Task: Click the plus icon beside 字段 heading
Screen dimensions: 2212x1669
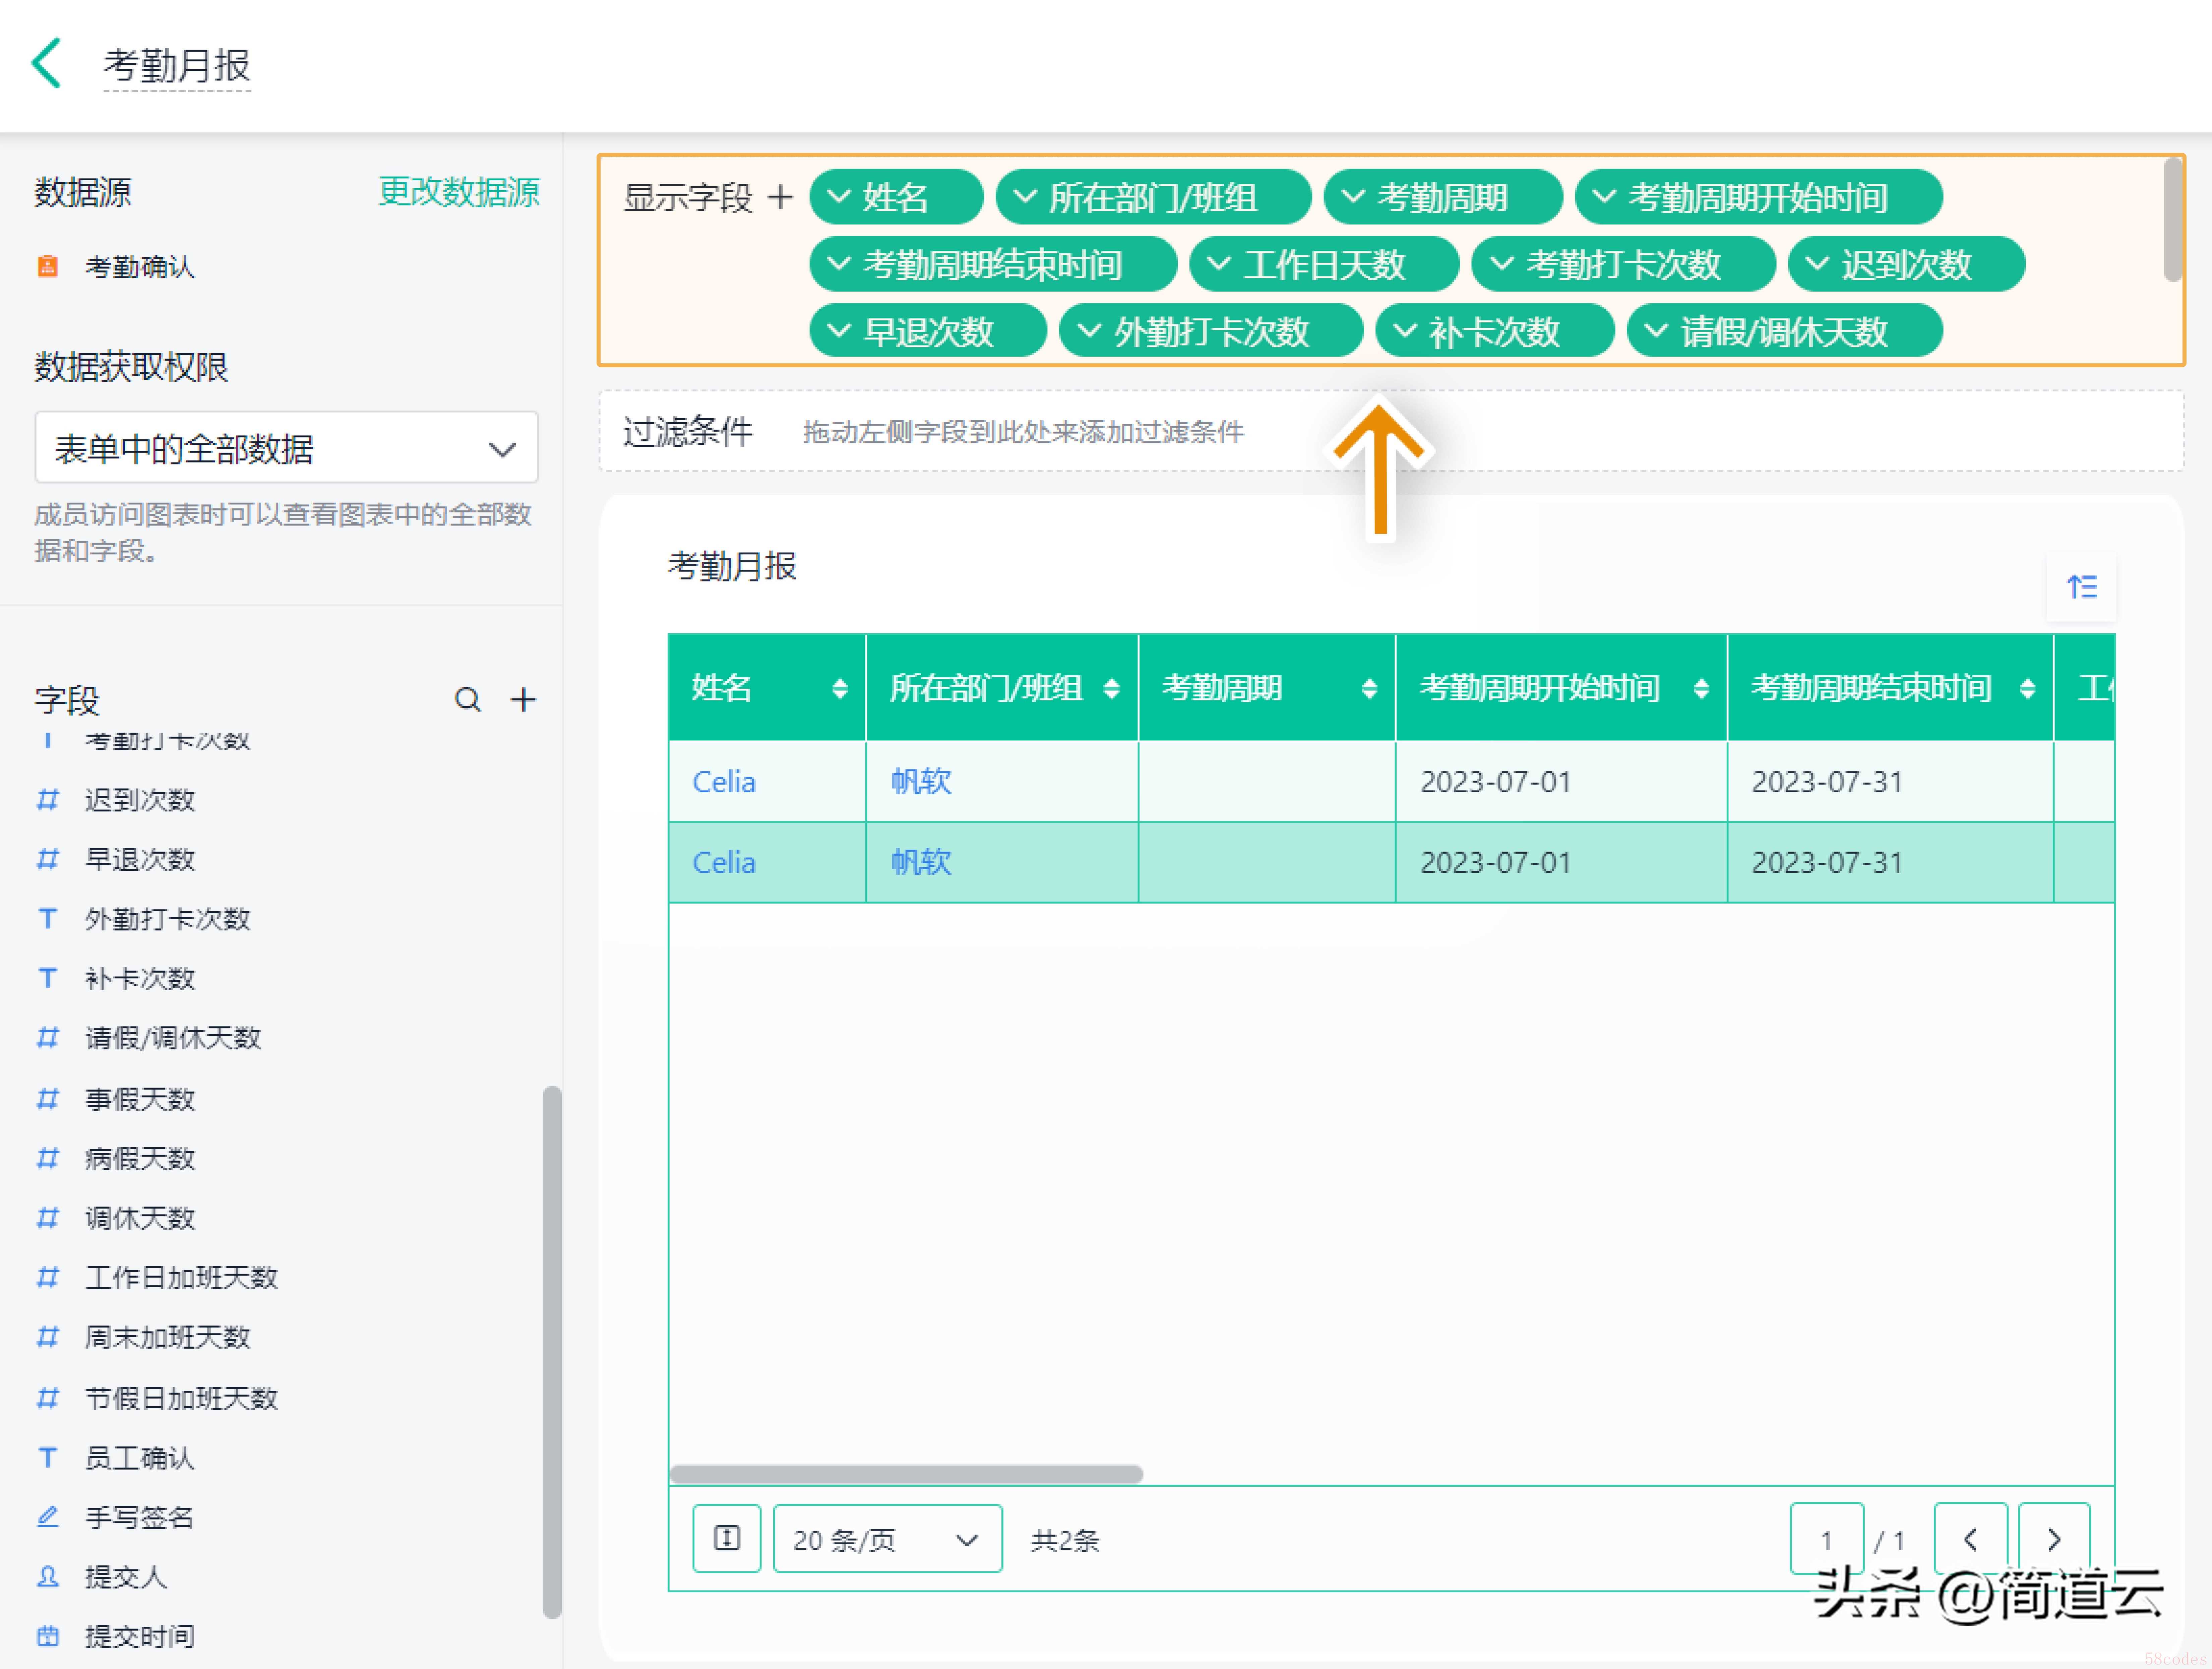Action: click(523, 699)
